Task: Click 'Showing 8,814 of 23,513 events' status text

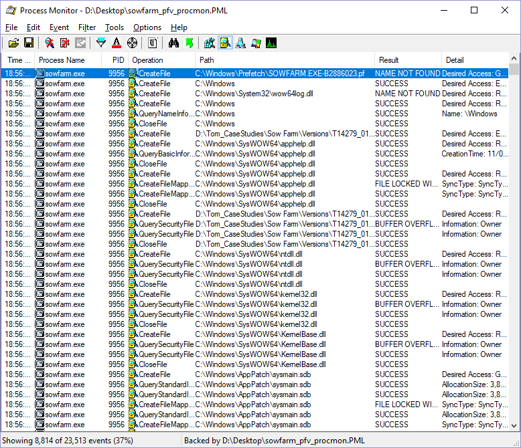Action: coord(68,441)
